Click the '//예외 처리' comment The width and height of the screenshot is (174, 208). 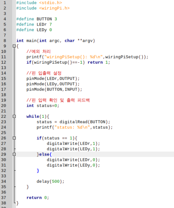click(38, 51)
